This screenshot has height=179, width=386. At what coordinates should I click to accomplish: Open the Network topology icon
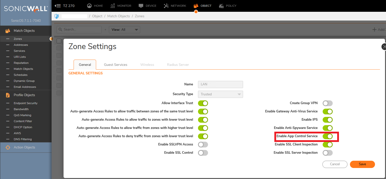click(166, 6)
